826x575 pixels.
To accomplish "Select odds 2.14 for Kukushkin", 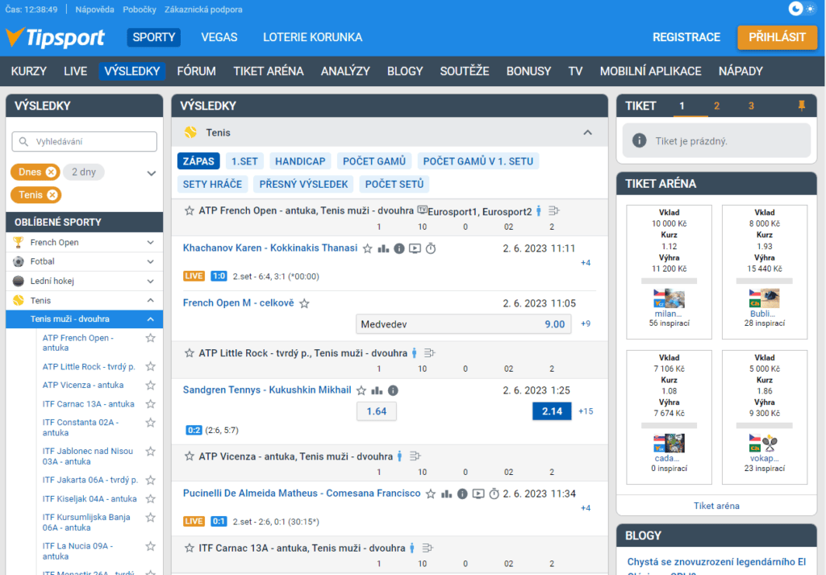I will pyautogui.click(x=552, y=411).
